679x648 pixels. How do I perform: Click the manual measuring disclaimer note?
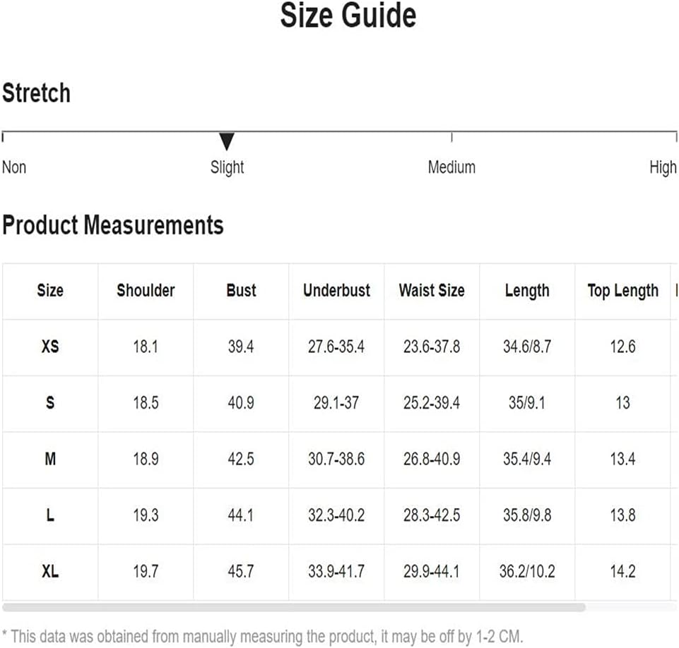[x=263, y=637]
